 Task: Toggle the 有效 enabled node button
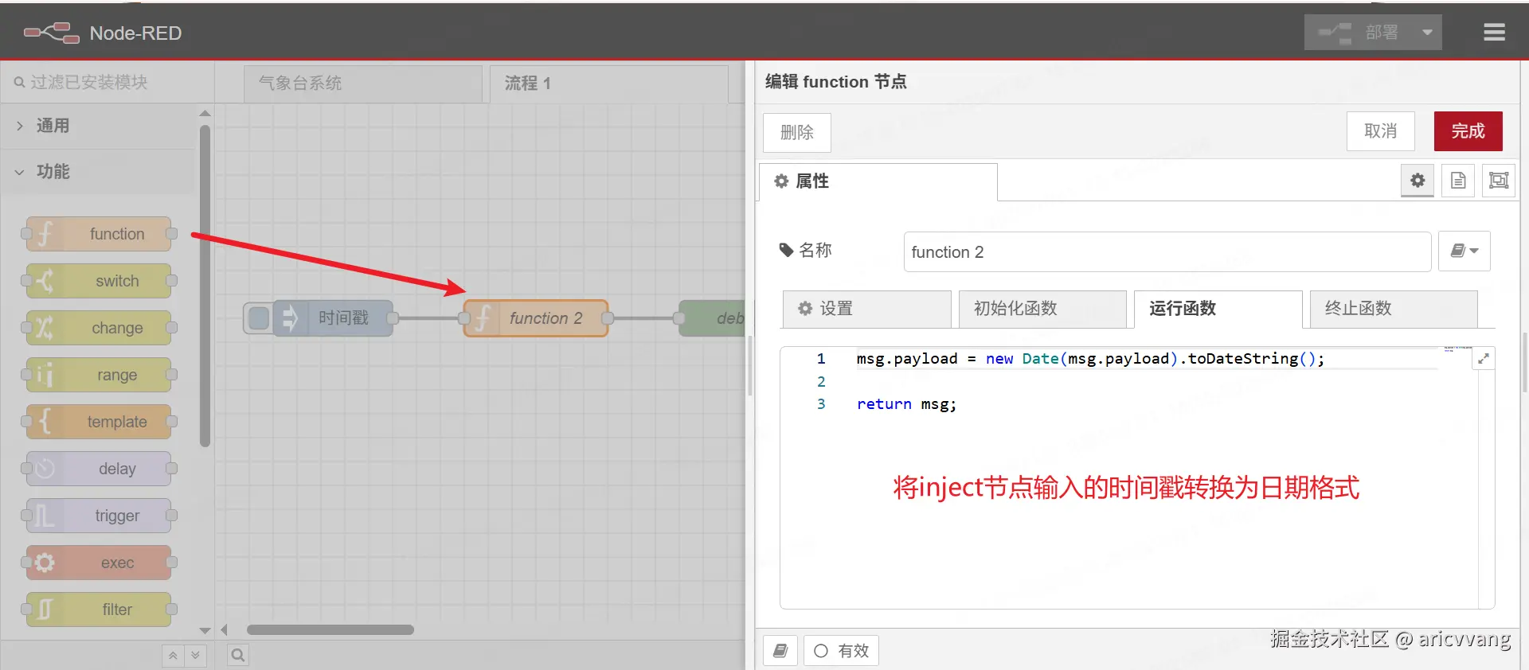[x=842, y=651]
